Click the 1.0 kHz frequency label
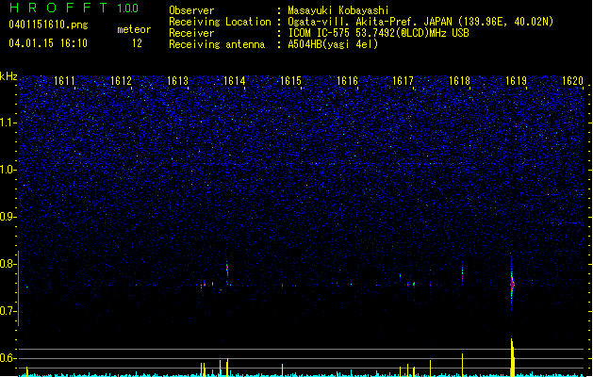 pos(8,170)
